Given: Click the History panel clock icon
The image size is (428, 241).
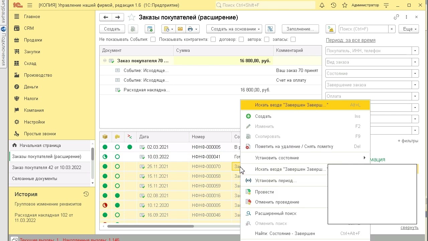Looking at the screenshot, I should (86, 194).
